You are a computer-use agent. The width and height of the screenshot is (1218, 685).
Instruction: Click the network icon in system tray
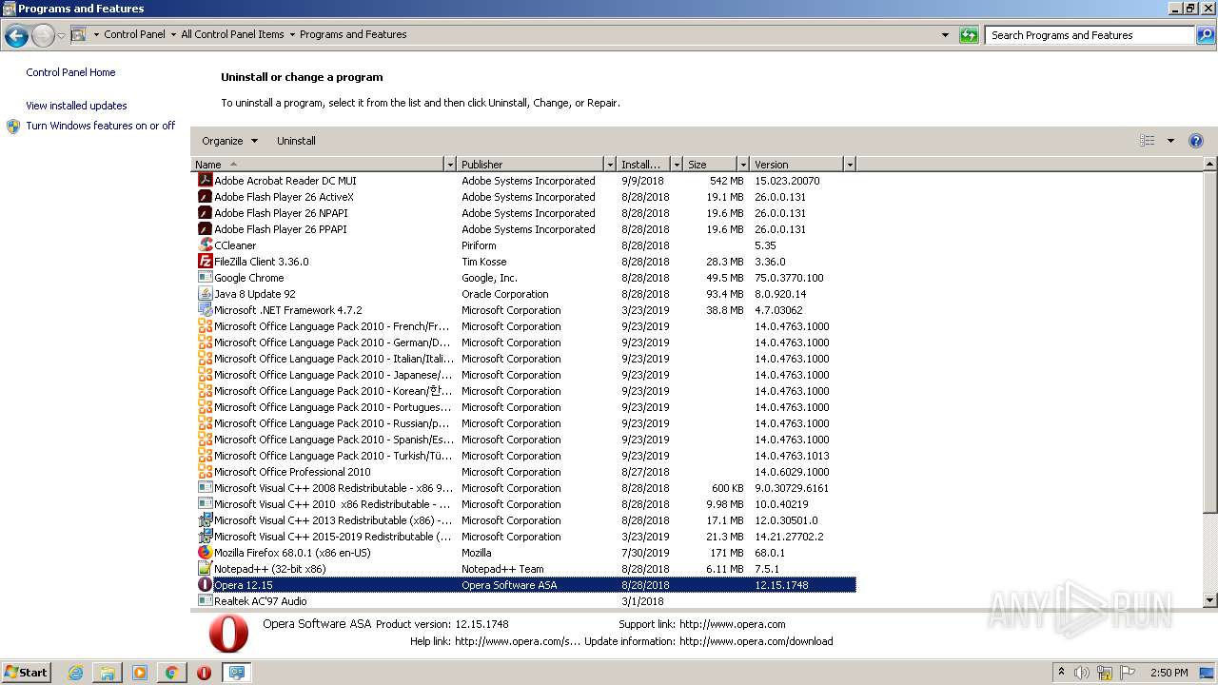1105,673
